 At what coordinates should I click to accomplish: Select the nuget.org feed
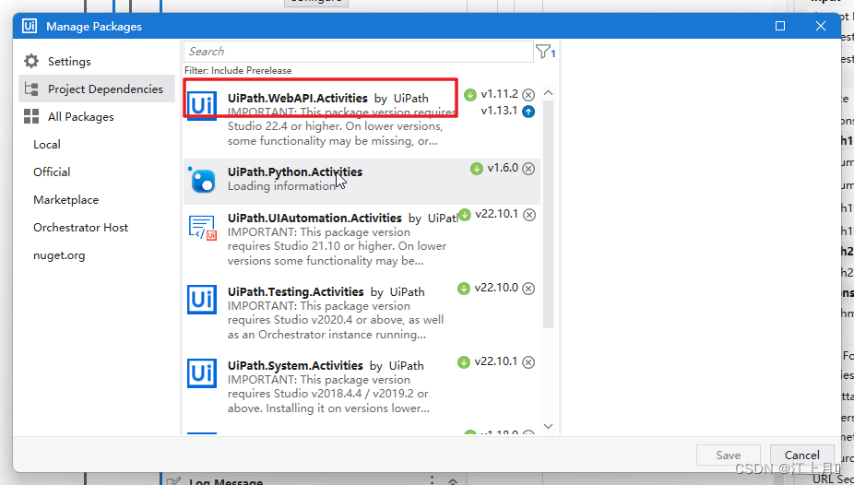point(59,255)
